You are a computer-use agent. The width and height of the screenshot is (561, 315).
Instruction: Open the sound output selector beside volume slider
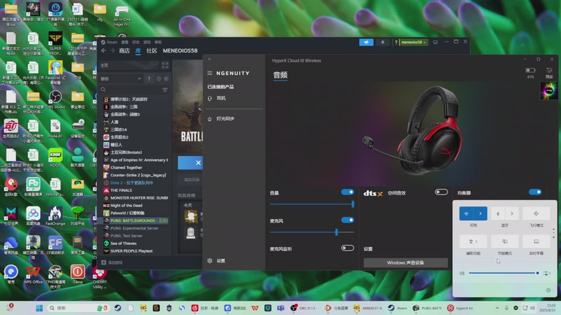coord(547,273)
